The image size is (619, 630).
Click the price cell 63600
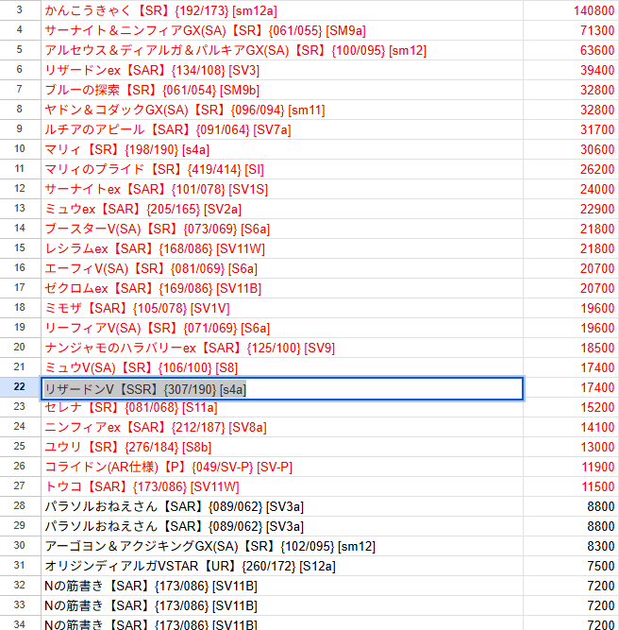(571, 50)
